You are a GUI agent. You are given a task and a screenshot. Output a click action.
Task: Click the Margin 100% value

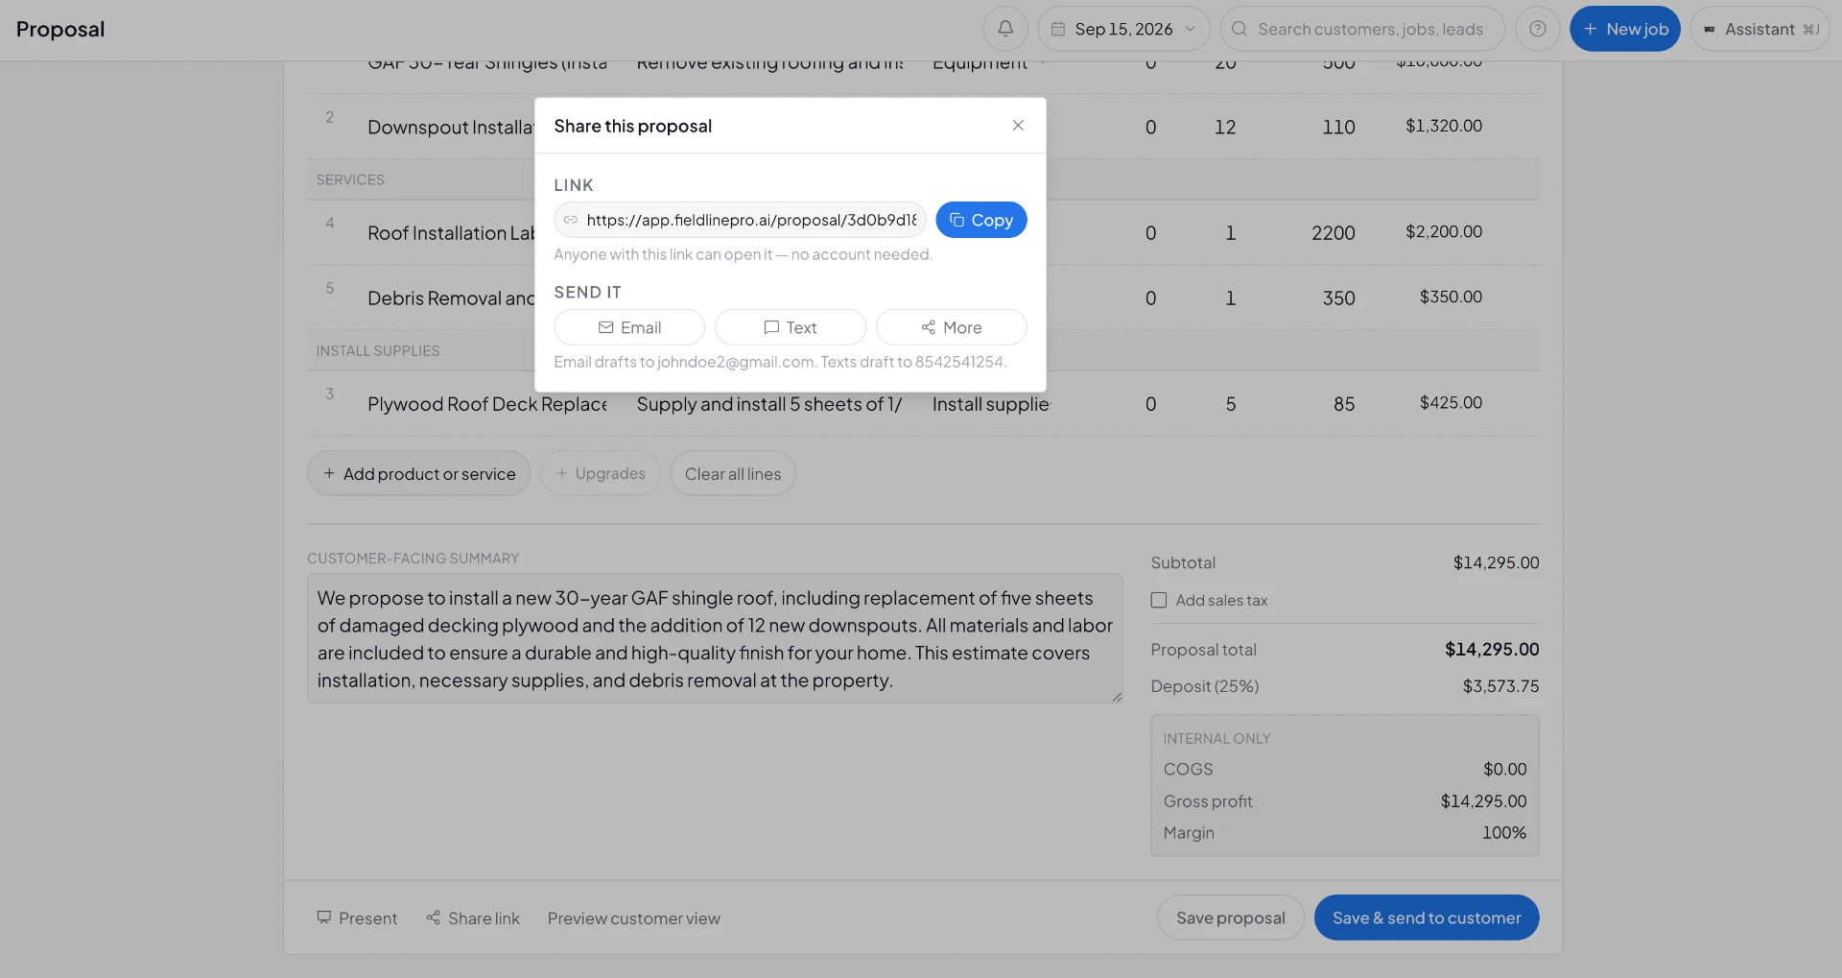[1503, 833]
